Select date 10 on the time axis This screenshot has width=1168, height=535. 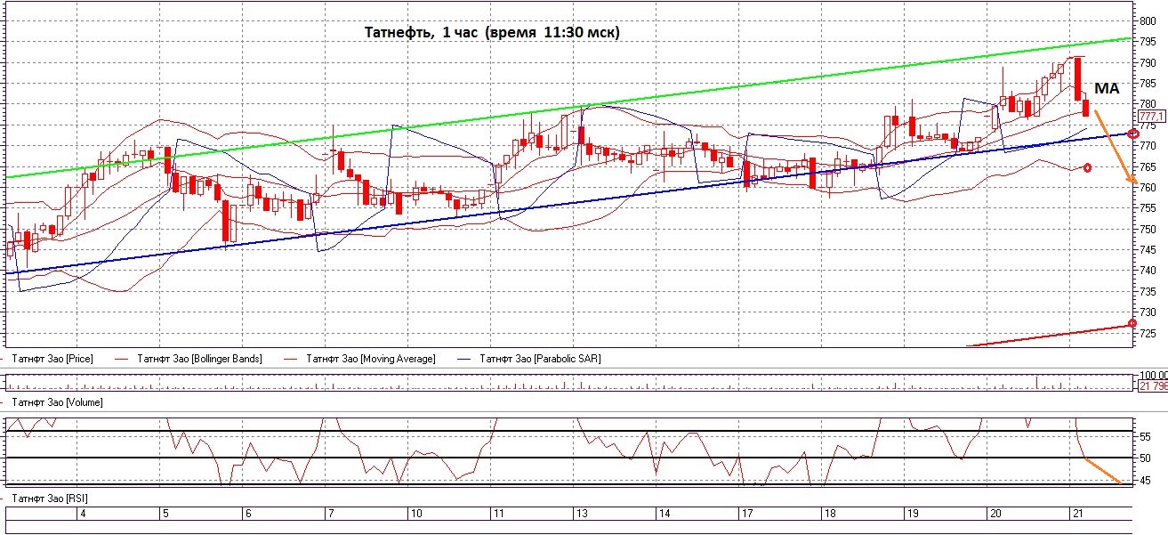[415, 514]
